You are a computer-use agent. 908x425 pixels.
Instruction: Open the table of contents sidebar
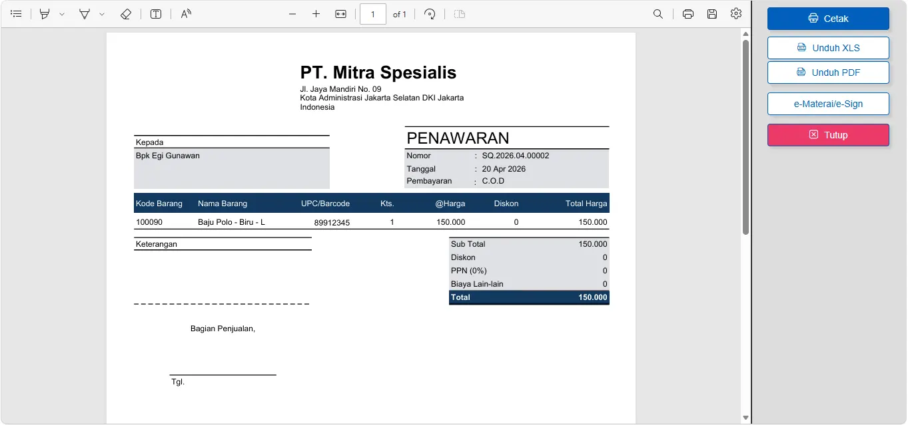16,14
